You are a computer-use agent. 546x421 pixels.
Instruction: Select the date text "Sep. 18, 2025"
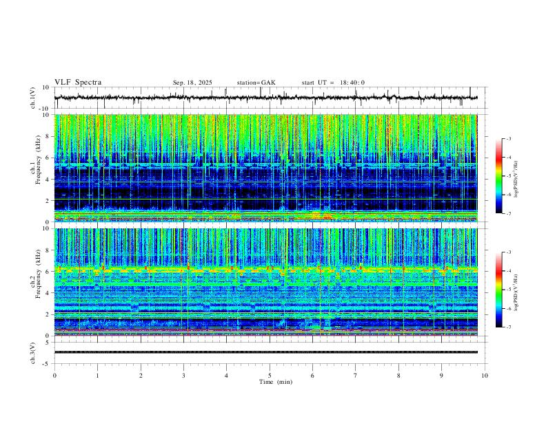pyautogui.click(x=192, y=83)
